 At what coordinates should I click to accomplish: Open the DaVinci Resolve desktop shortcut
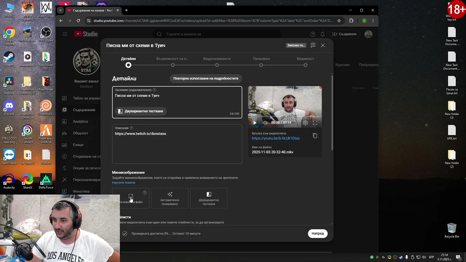pos(9,85)
